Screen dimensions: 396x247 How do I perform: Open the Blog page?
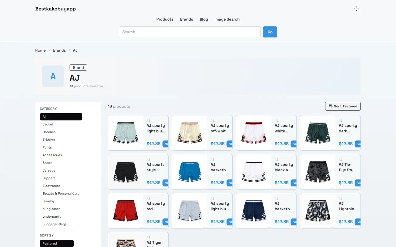[204, 19]
